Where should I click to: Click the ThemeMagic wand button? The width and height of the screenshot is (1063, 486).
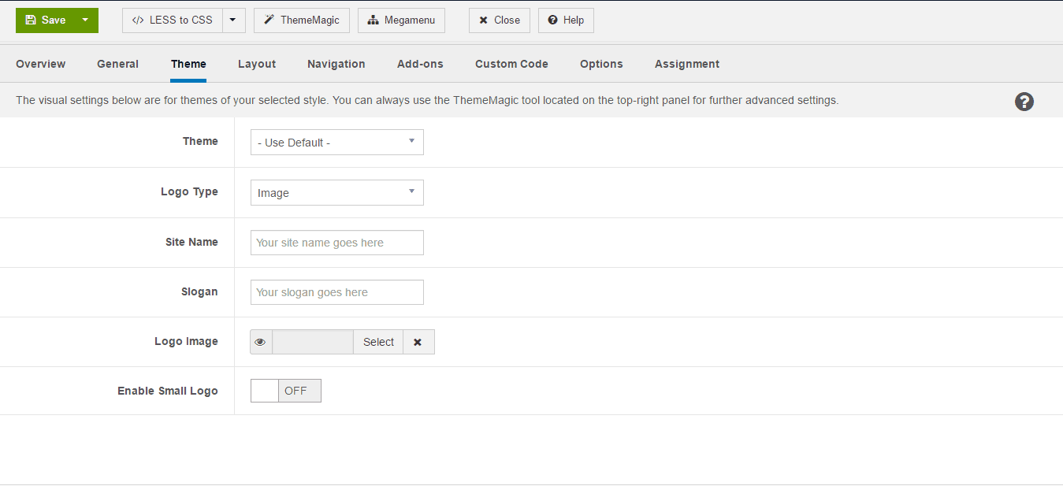[301, 20]
